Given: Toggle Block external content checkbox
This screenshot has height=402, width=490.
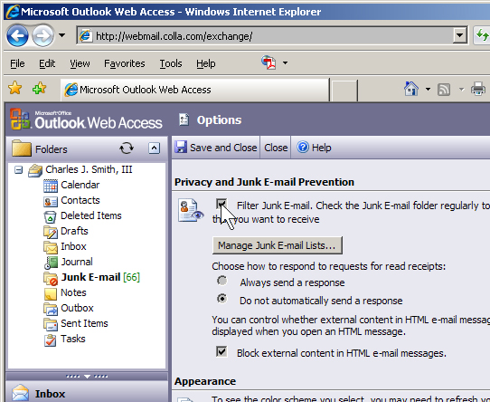Looking at the screenshot, I should pos(221,351).
